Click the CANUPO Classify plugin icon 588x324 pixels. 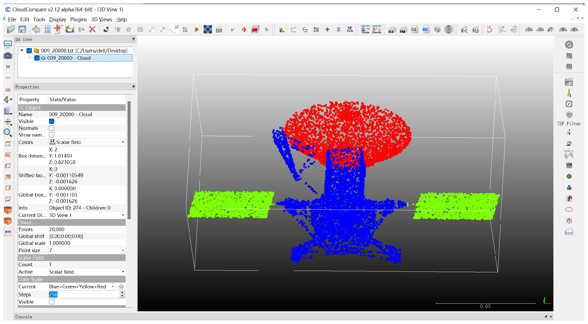point(377,29)
